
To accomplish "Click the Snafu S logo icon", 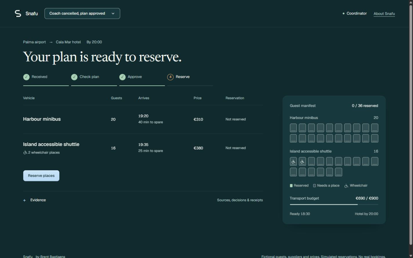I will [x=18, y=13].
